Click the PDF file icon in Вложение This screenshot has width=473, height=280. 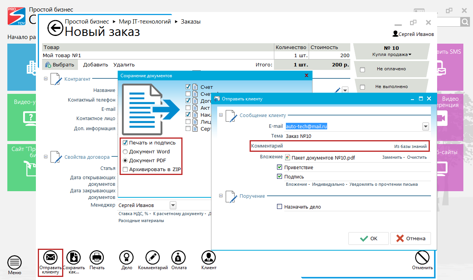[x=287, y=157]
